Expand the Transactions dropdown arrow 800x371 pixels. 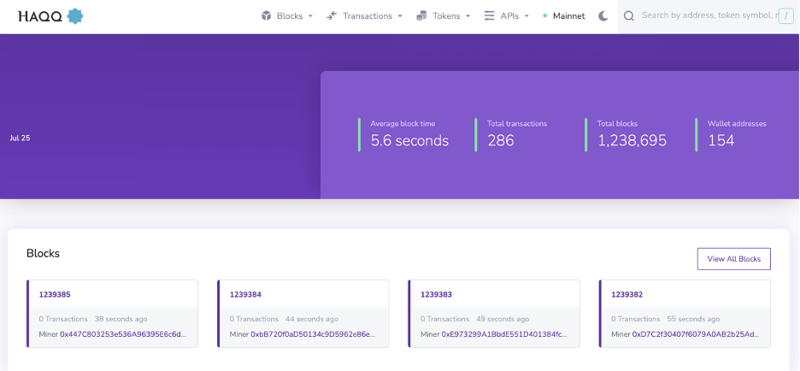[400, 16]
